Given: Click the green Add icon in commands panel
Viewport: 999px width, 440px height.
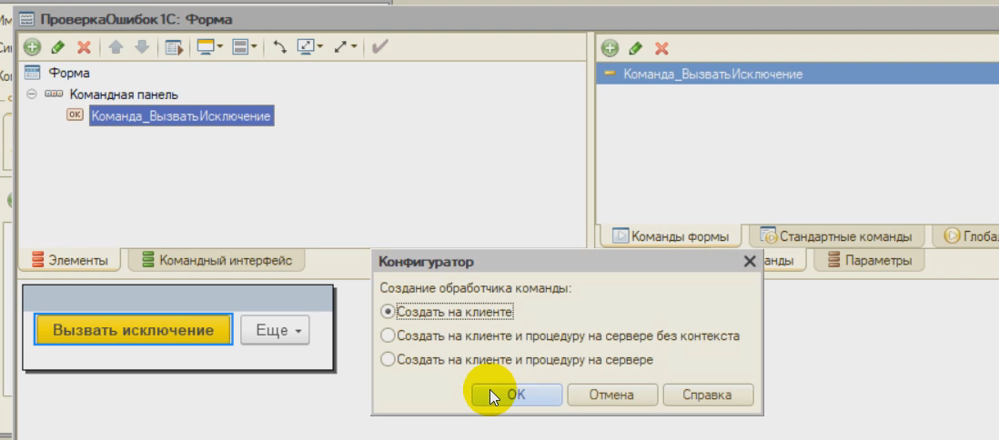Looking at the screenshot, I should click(610, 47).
